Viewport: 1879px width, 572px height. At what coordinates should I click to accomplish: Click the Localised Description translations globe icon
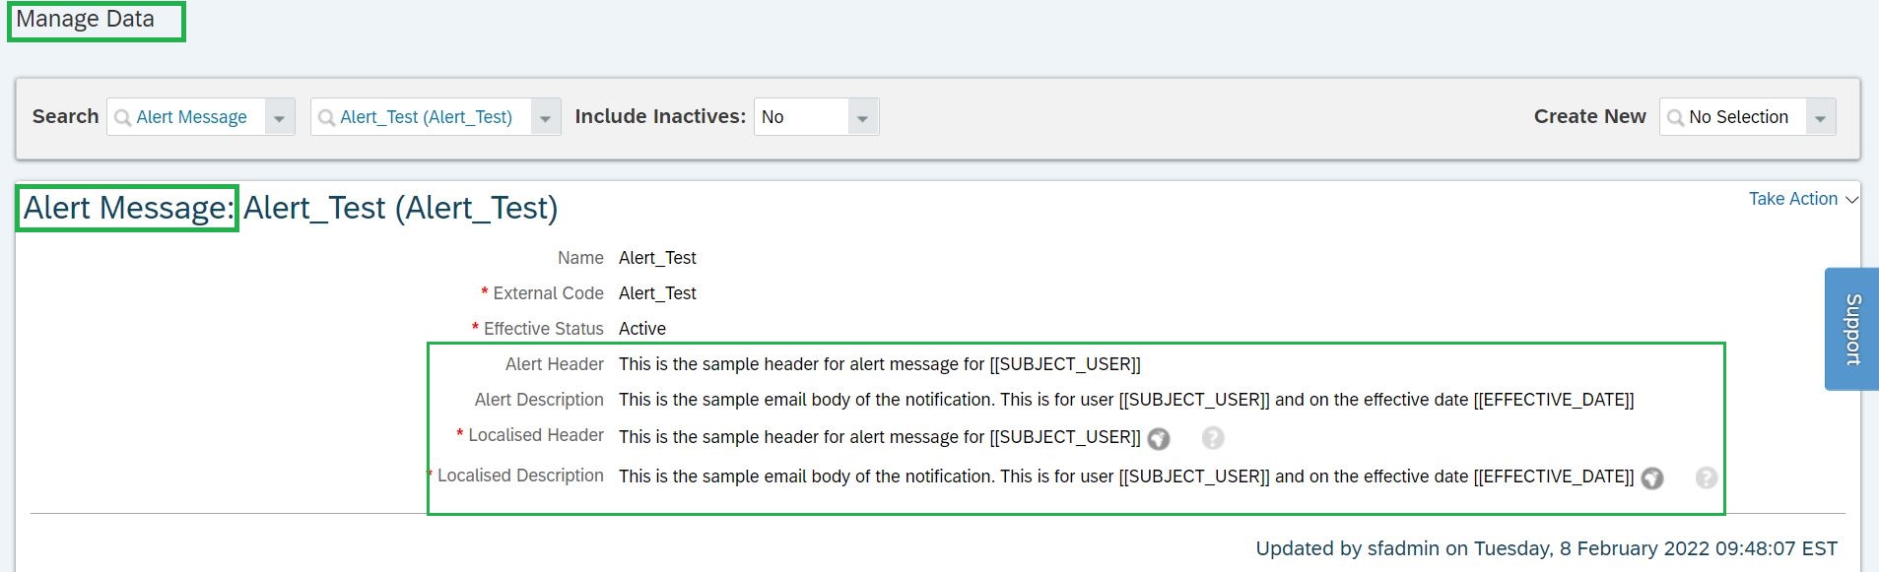tap(1652, 478)
